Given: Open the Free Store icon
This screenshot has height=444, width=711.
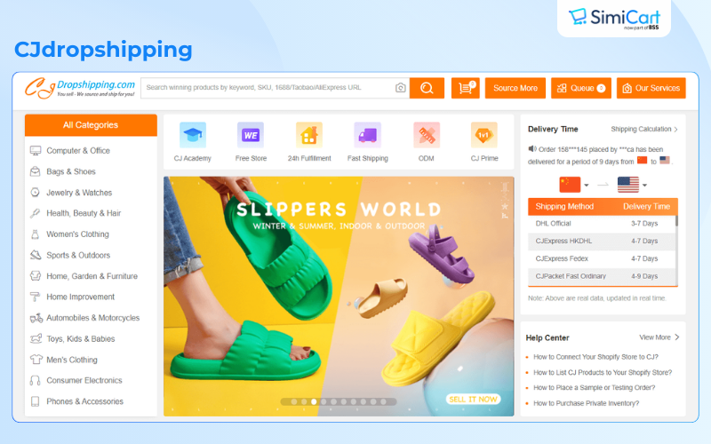Looking at the screenshot, I should [251, 135].
